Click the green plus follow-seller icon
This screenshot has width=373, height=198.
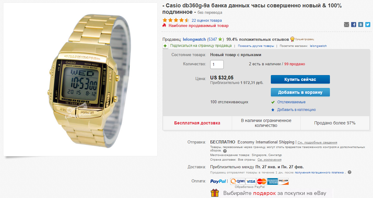pyautogui.click(x=165, y=46)
